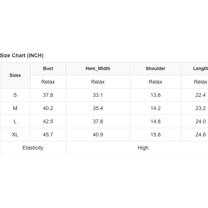The width and height of the screenshot is (208, 208).
Task: Click the High elasticity value
Action: tap(143, 148)
